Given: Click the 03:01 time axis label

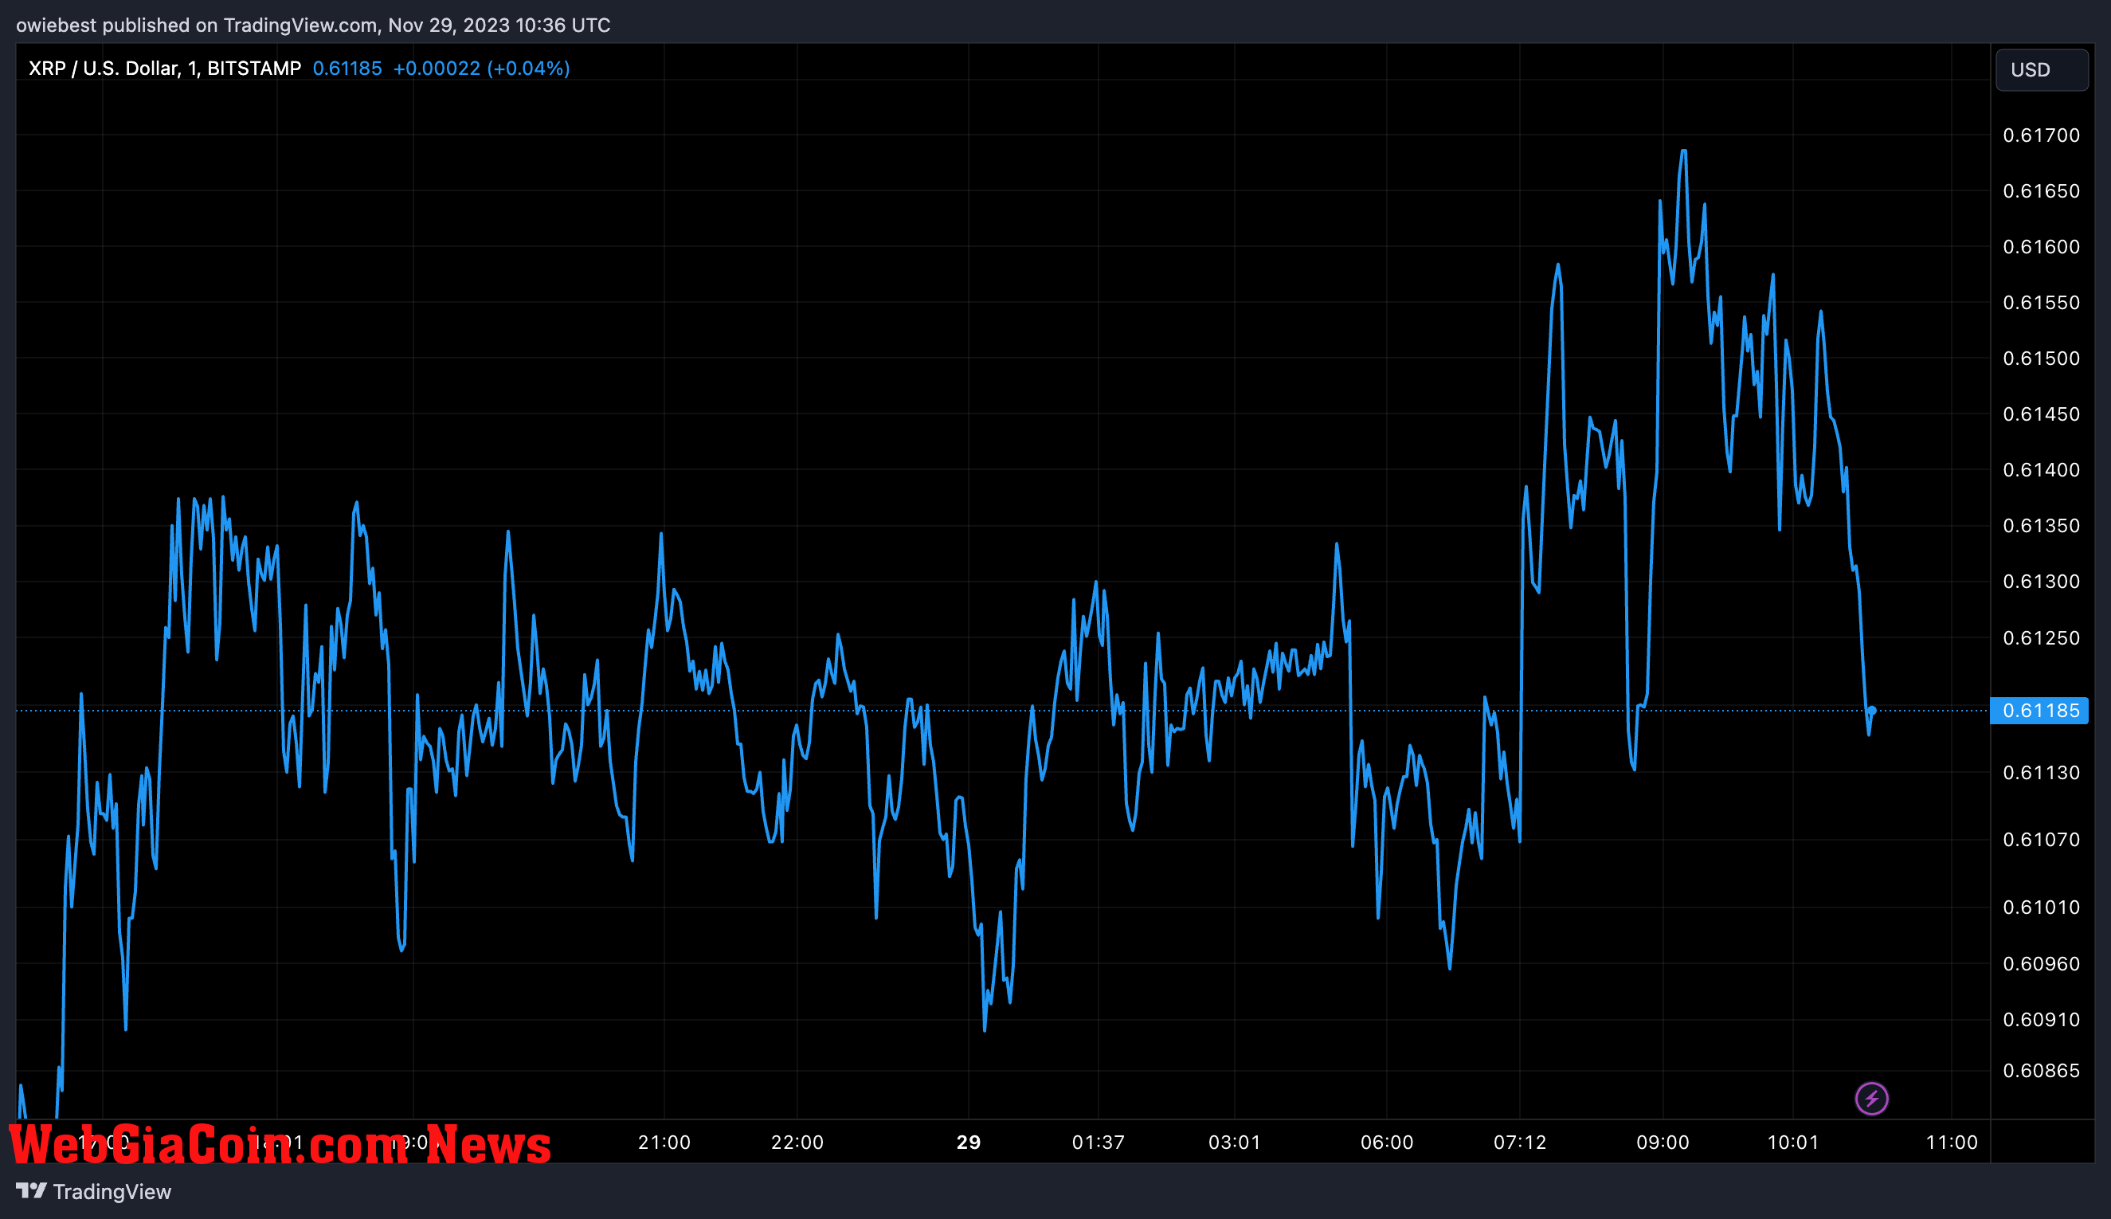Looking at the screenshot, I should coord(1235,1143).
